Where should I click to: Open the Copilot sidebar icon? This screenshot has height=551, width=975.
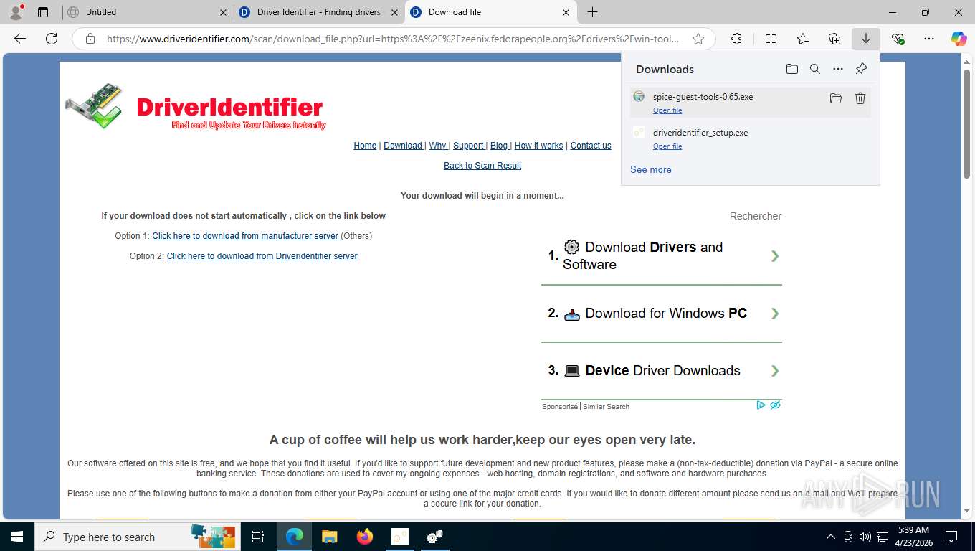coord(959,39)
